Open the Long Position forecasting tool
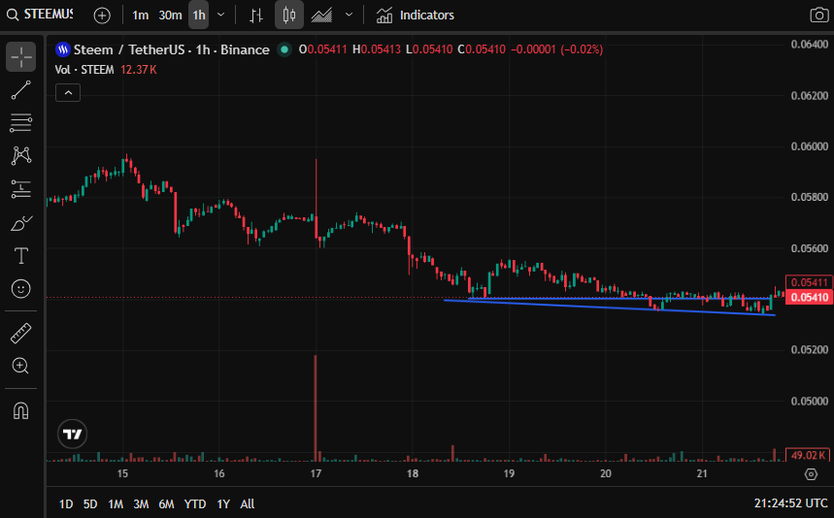Viewport: 834px width, 518px height. pyautogui.click(x=20, y=189)
